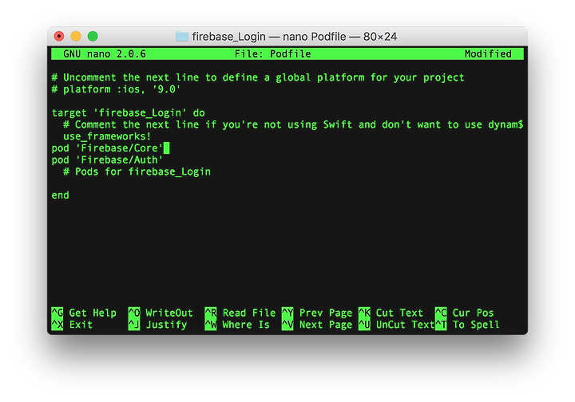Click the cursor block after 'Firebase/Core'
This screenshot has width=575, height=402.
pos(166,148)
